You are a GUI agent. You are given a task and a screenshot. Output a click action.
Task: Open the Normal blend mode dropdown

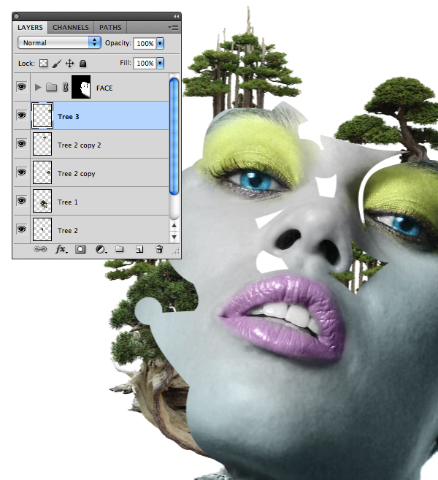59,42
